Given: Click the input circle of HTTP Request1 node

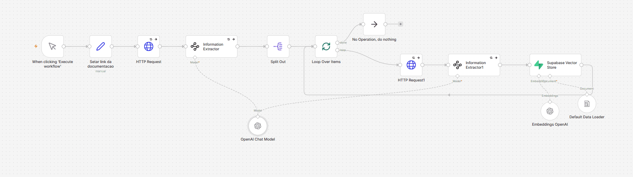Looking at the screenshot, I should click(x=400, y=65).
